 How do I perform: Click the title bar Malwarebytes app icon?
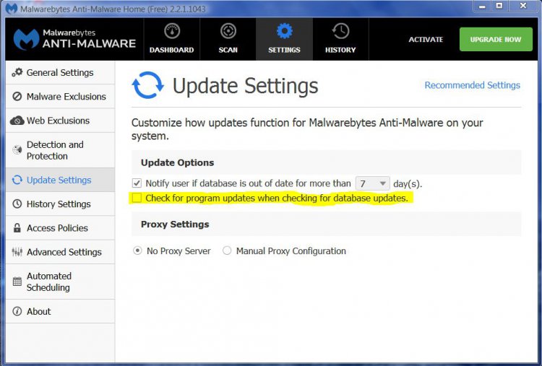[12, 8]
